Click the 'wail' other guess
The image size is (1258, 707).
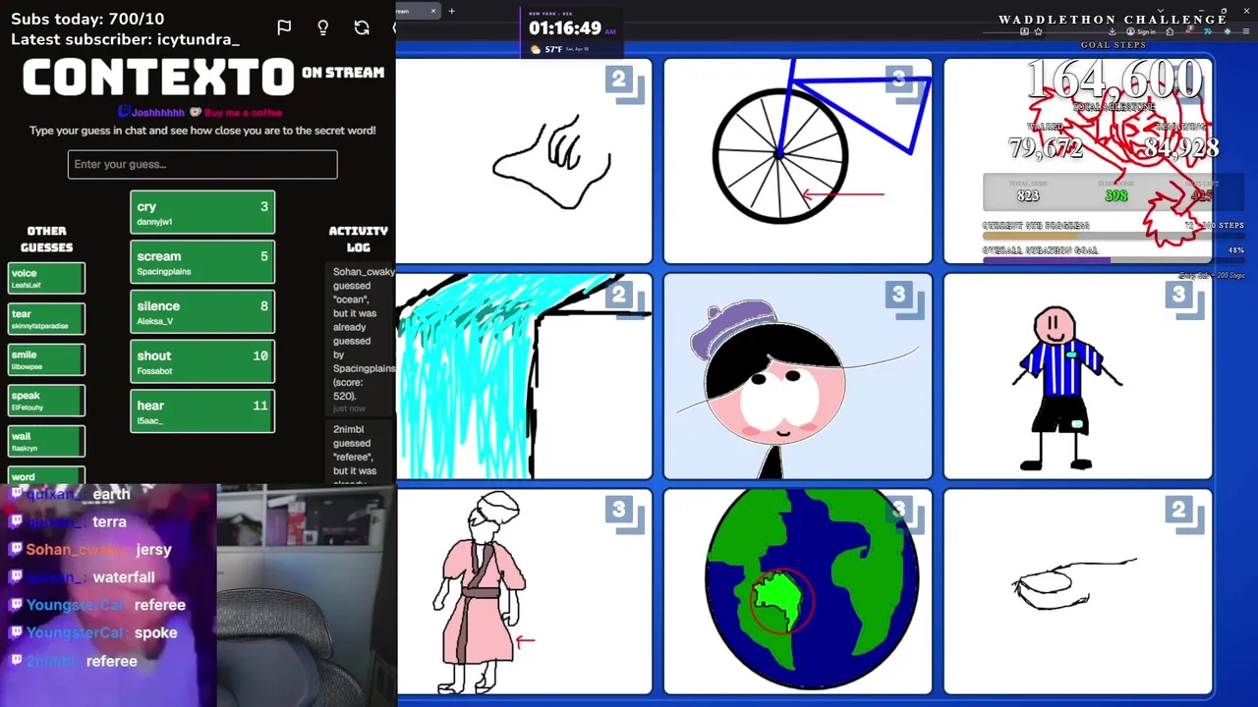pyautogui.click(x=46, y=441)
